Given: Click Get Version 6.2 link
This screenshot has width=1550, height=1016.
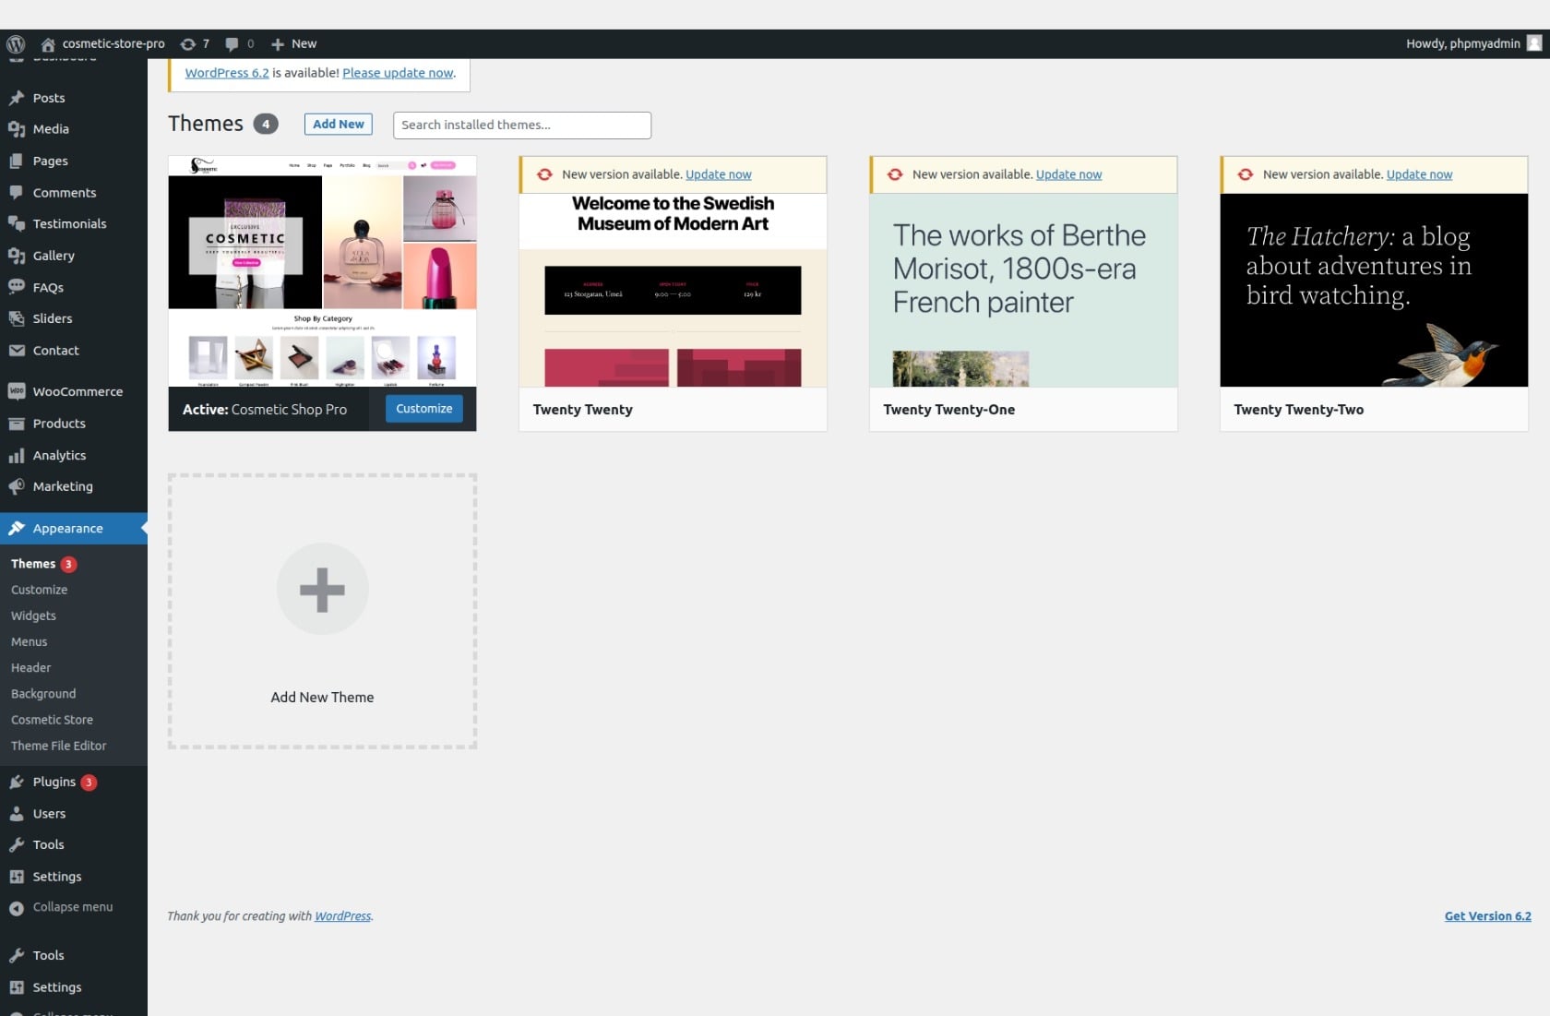Looking at the screenshot, I should tap(1487, 916).
